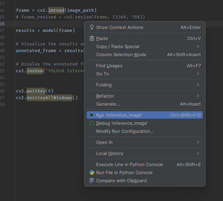Select Modify Run Configuration...

[145, 131]
